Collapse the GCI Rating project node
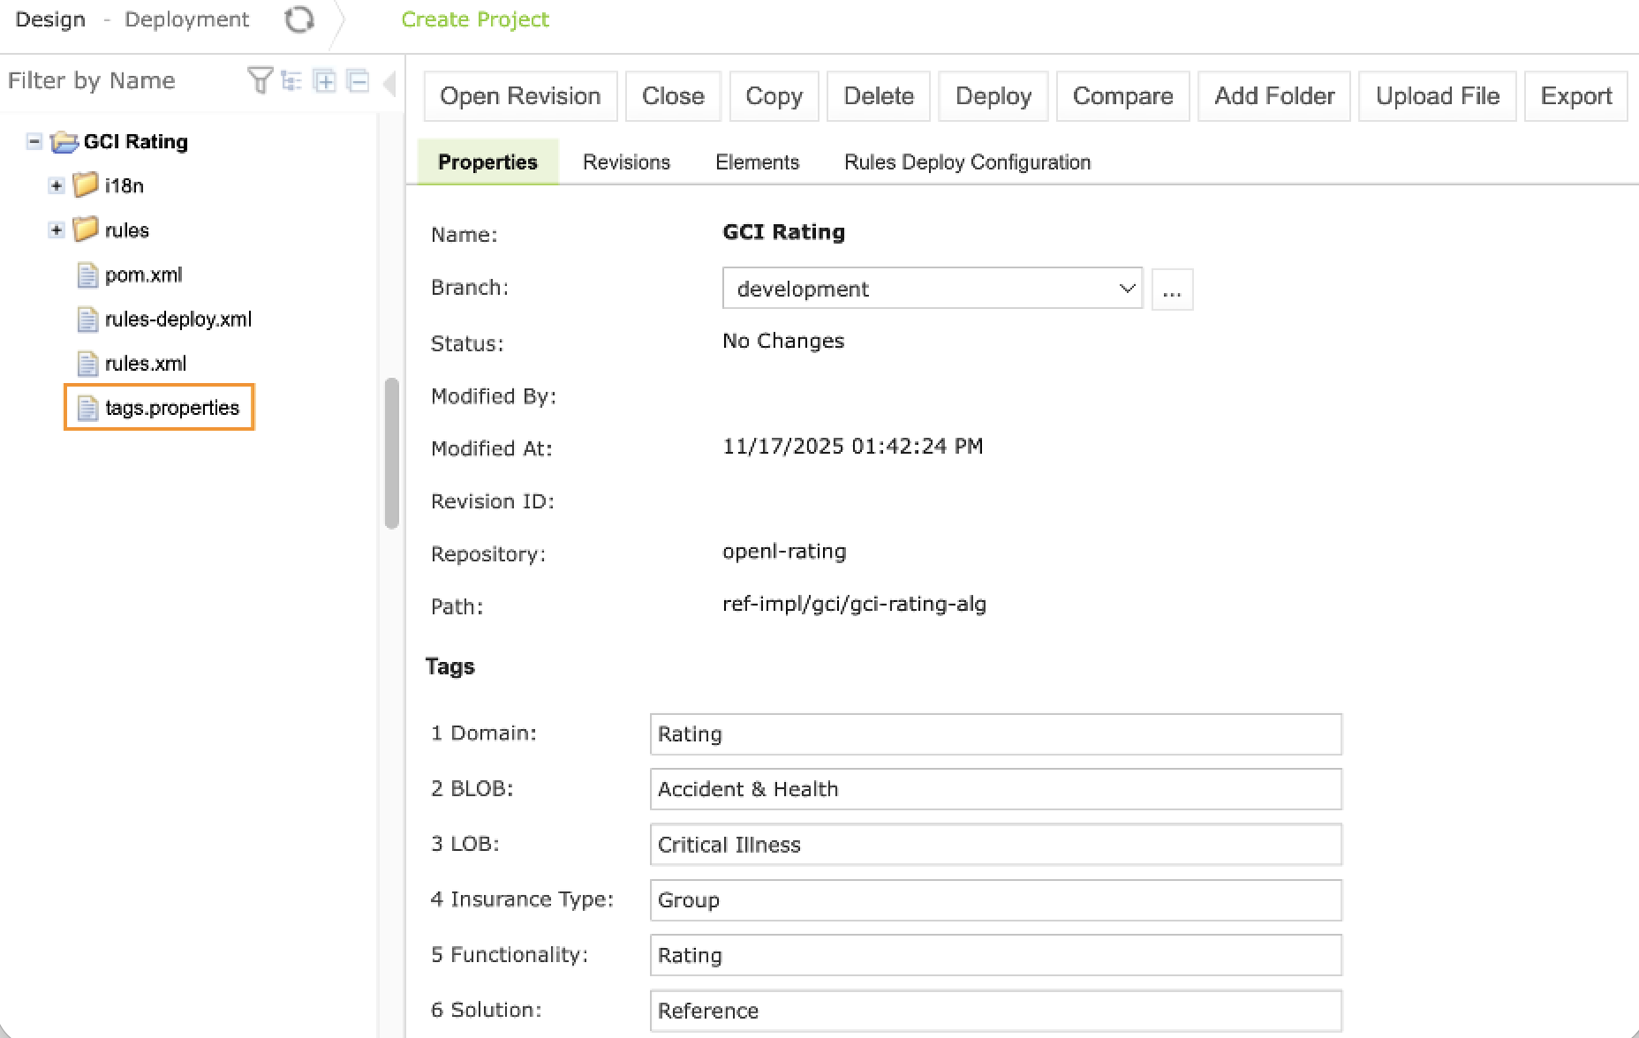 (x=34, y=141)
